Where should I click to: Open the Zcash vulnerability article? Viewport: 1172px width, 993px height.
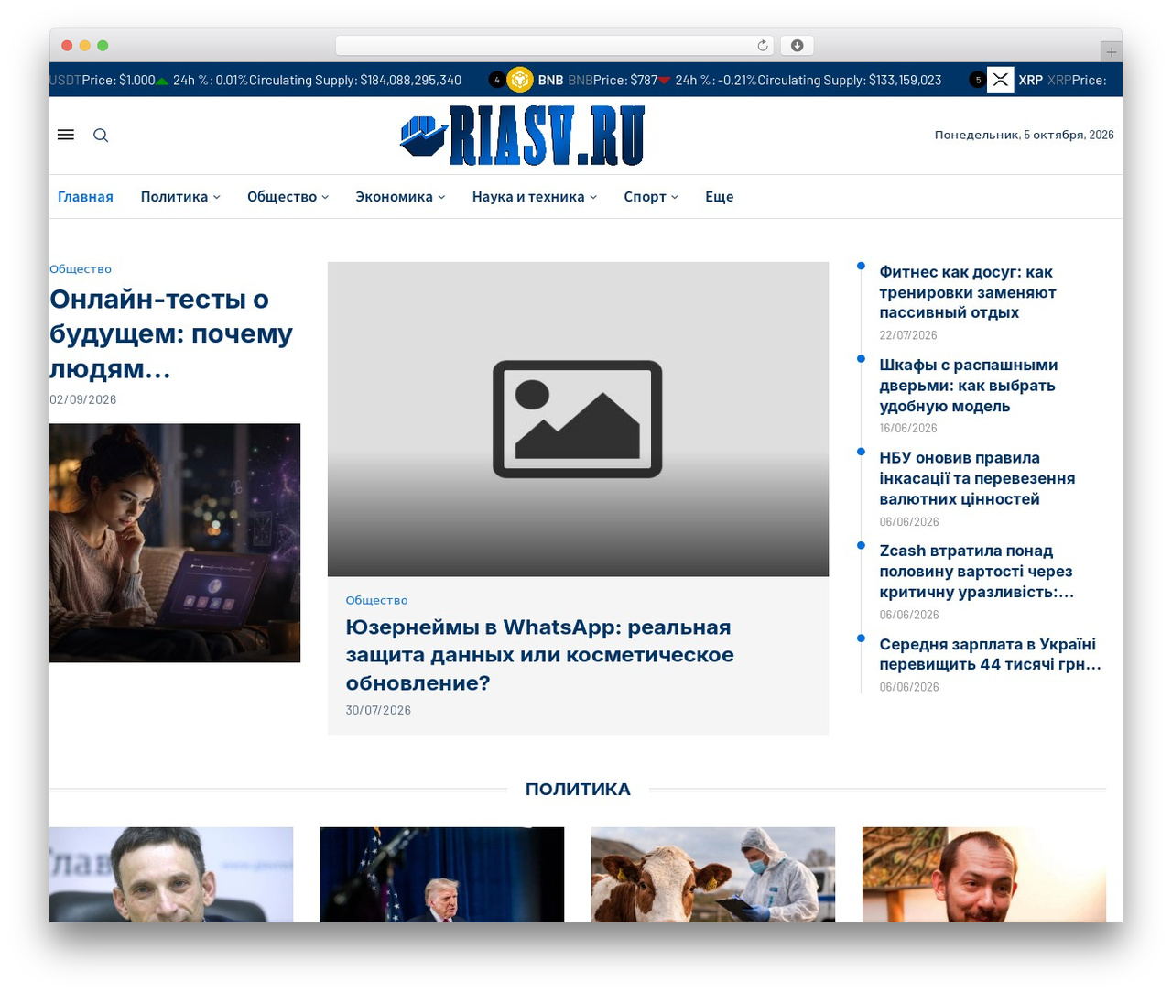[976, 572]
